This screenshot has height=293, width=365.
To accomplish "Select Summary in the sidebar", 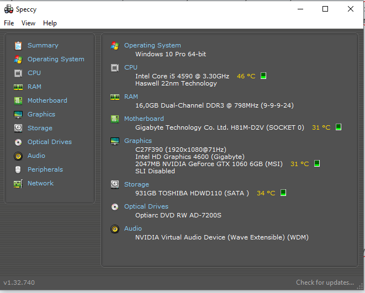I will (x=43, y=45).
